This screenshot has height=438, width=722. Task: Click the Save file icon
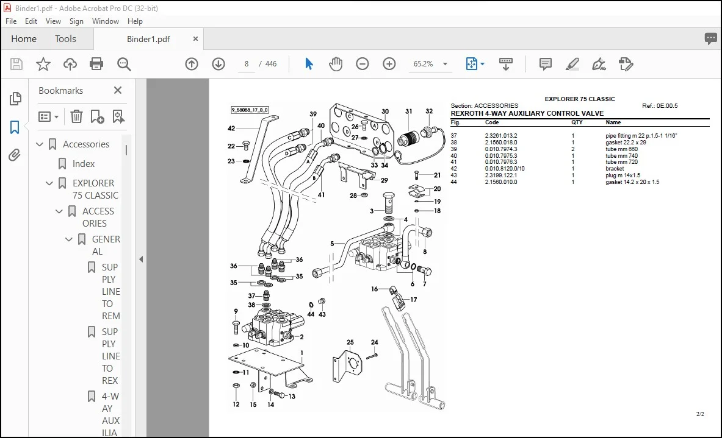(16, 64)
